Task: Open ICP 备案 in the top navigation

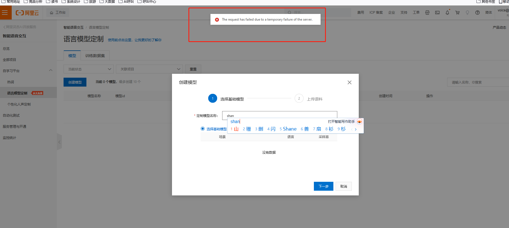Action: 376,13
